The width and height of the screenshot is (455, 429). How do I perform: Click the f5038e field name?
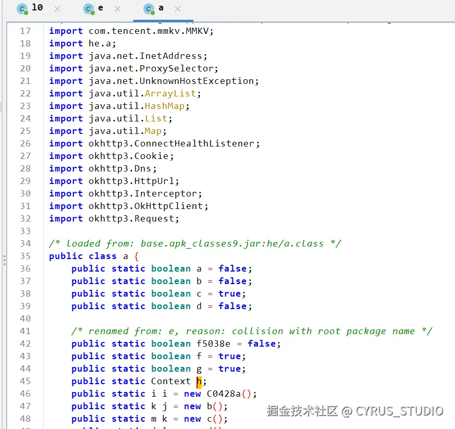pyautogui.click(x=213, y=344)
